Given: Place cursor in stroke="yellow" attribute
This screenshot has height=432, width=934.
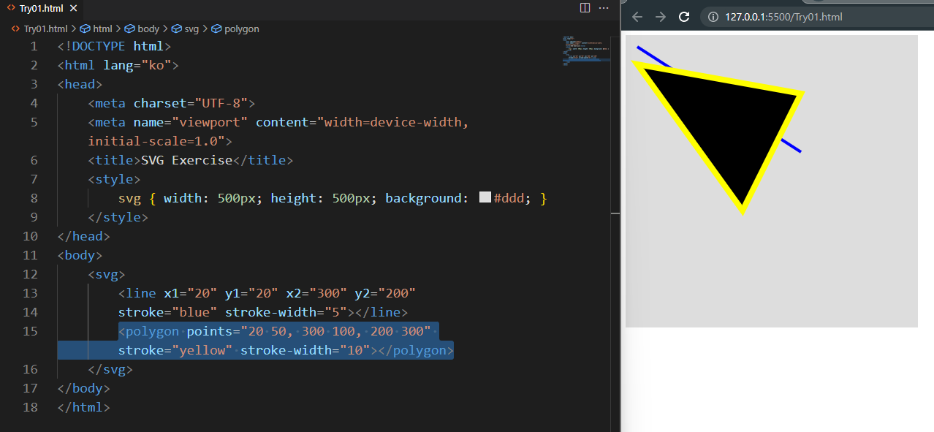Looking at the screenshot, I should tap(175, 350).
